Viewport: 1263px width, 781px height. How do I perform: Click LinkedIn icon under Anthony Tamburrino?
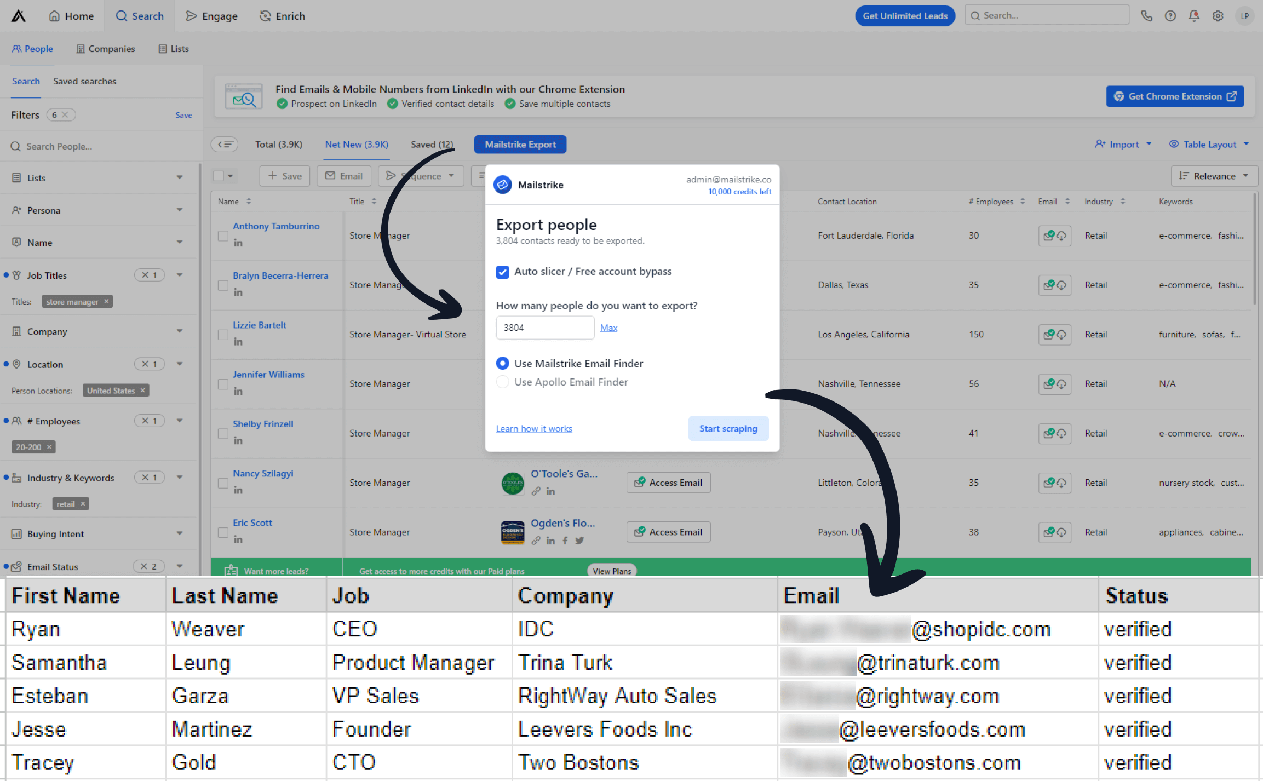(238, 243)
